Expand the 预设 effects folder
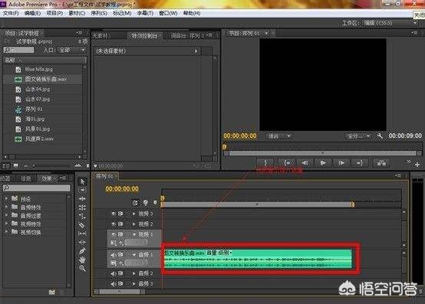Viewport: 425px width, 304px height. 6,199
